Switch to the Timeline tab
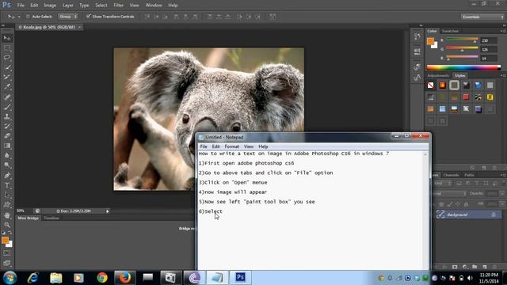Image resolution: width=507 pixels, height=285 pixels. coord(51,218)
